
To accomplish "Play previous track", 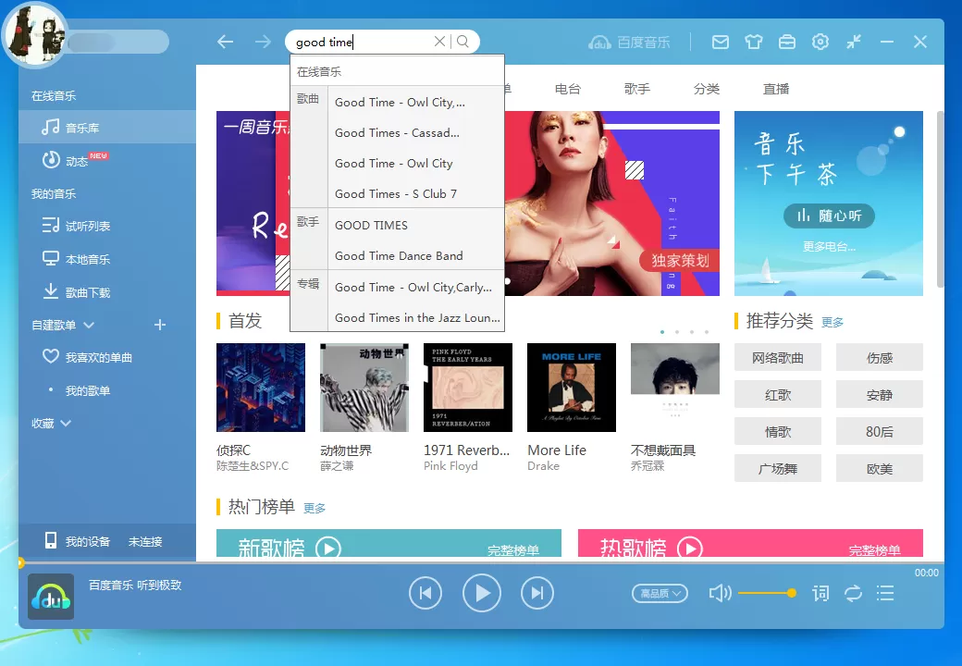I will tap(425, 593).
